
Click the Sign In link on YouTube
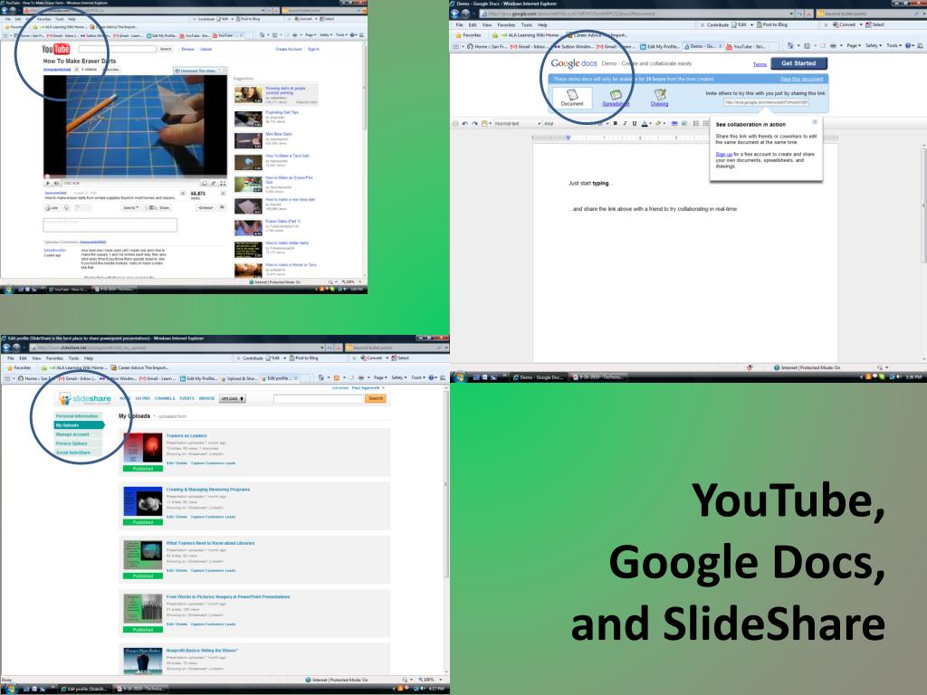tap(313, 49)
